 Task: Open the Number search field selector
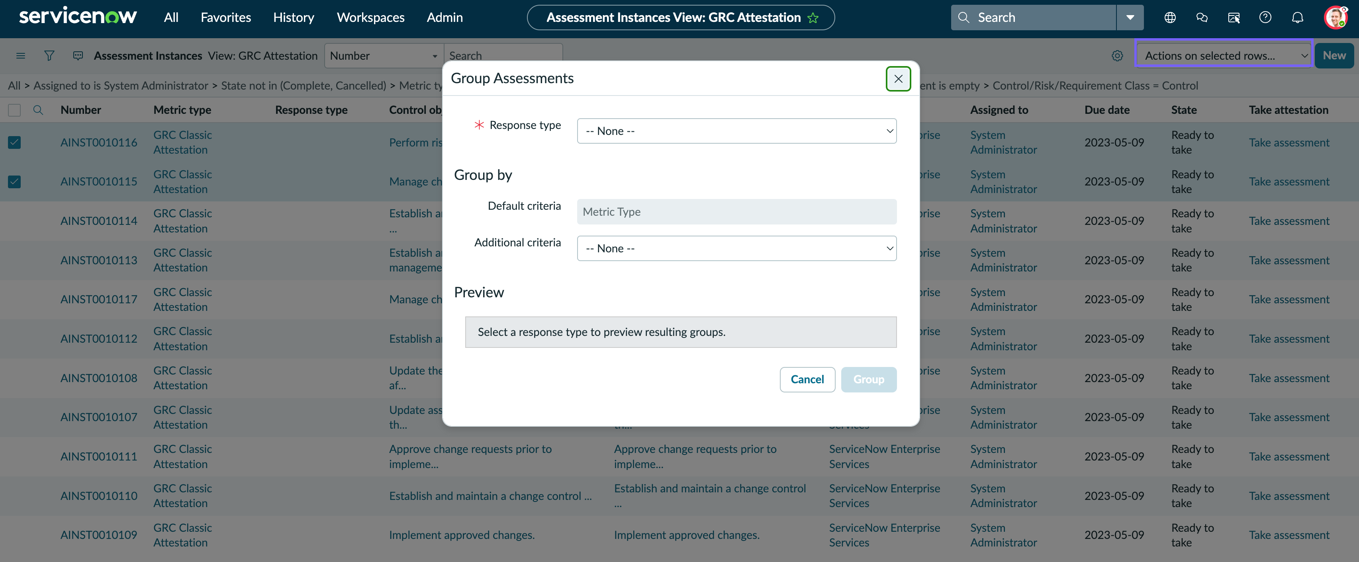click(x=384, y=56)
